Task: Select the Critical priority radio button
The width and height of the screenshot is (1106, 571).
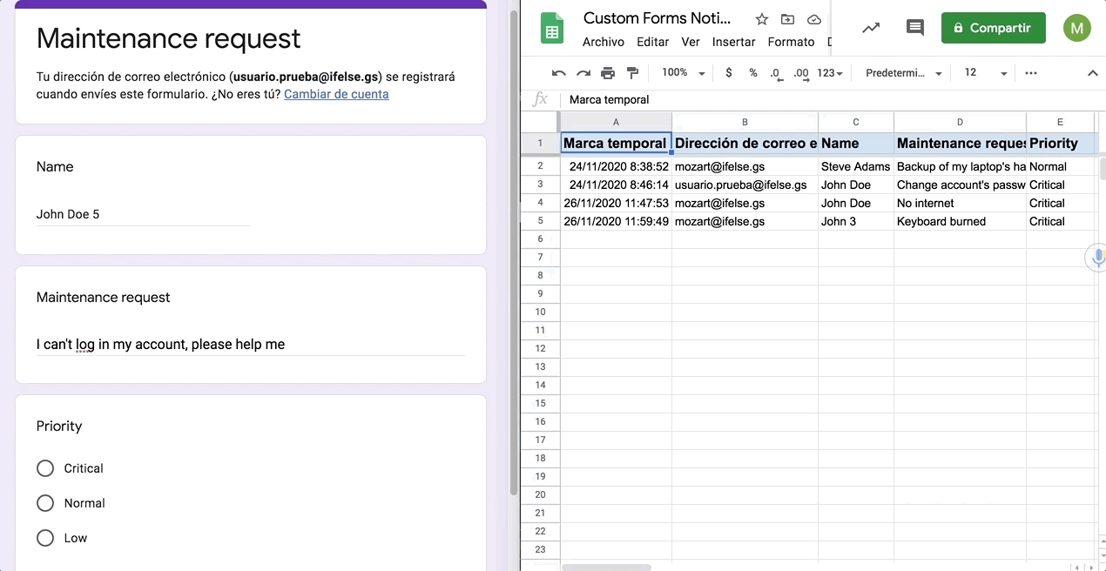Action: coord(45,468)
